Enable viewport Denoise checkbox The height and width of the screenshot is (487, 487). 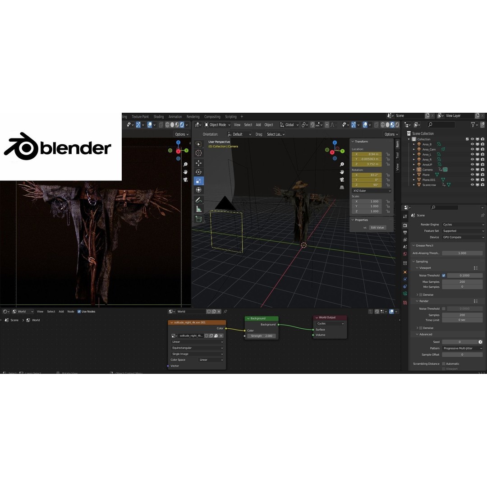[421, 295]
